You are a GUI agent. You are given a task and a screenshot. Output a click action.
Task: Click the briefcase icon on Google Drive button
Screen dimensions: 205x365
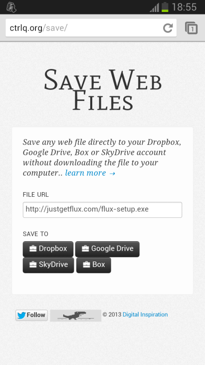click(85, 249)
